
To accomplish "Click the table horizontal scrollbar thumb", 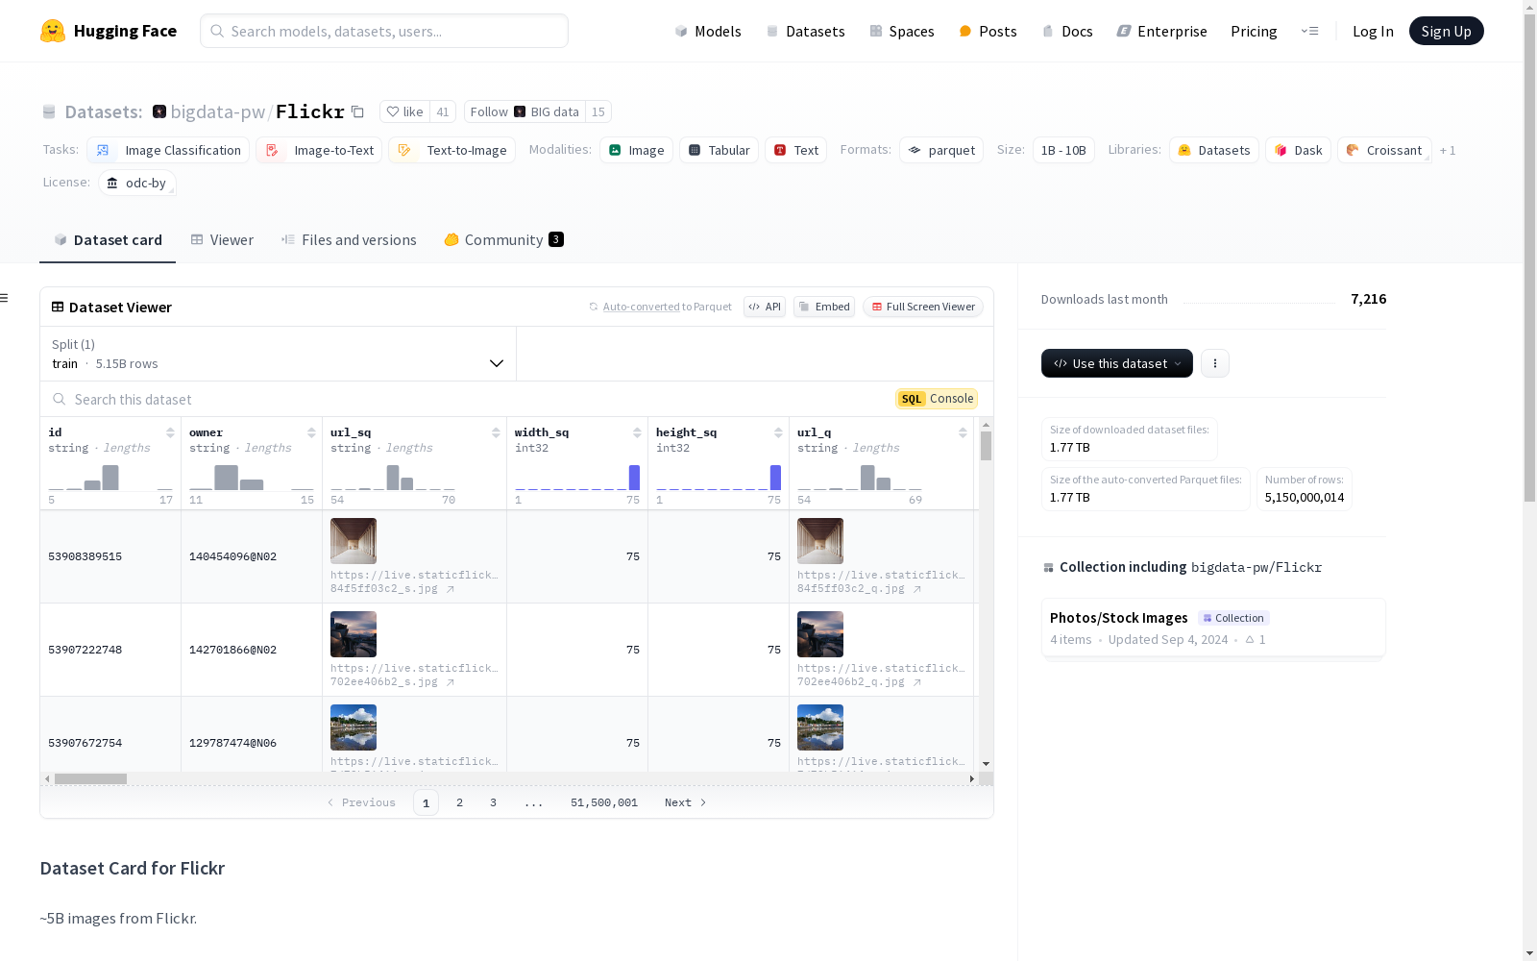I will click(90, 778).
